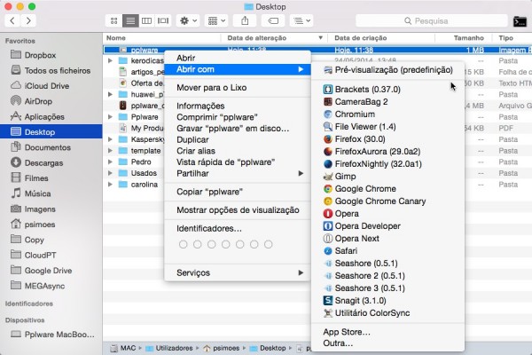This screenshot has width=532, height=355.
Task: Expand the carolina folder row
Action: click(x=110, y=185)
